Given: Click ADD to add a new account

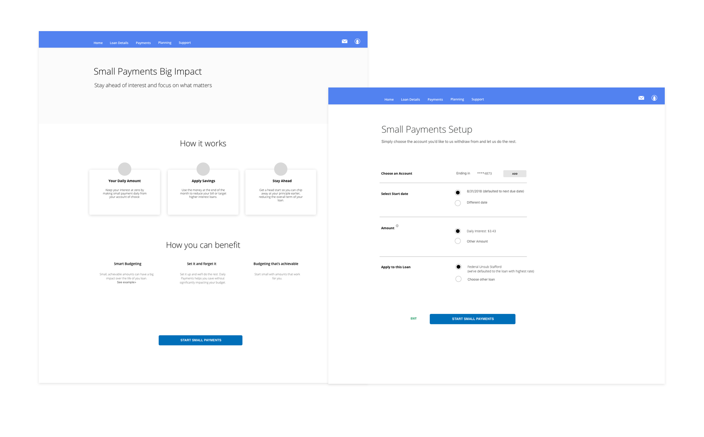Looking at the screenshot, I should 514,174.
